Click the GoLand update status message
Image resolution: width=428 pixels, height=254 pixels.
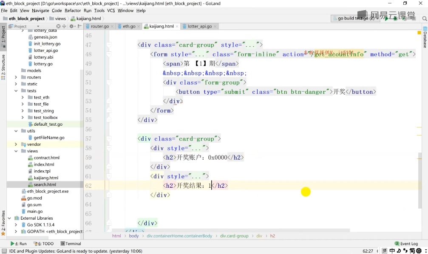(x=76, y=251)
